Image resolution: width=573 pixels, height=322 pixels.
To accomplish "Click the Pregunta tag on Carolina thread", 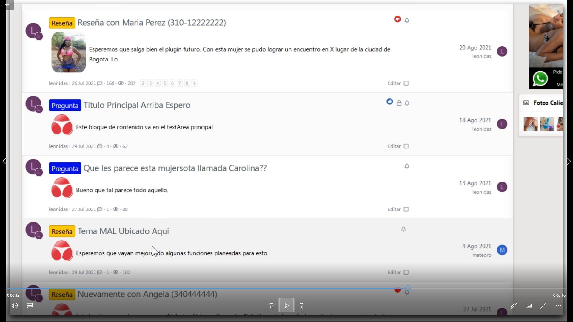I will tap(65, 168).
